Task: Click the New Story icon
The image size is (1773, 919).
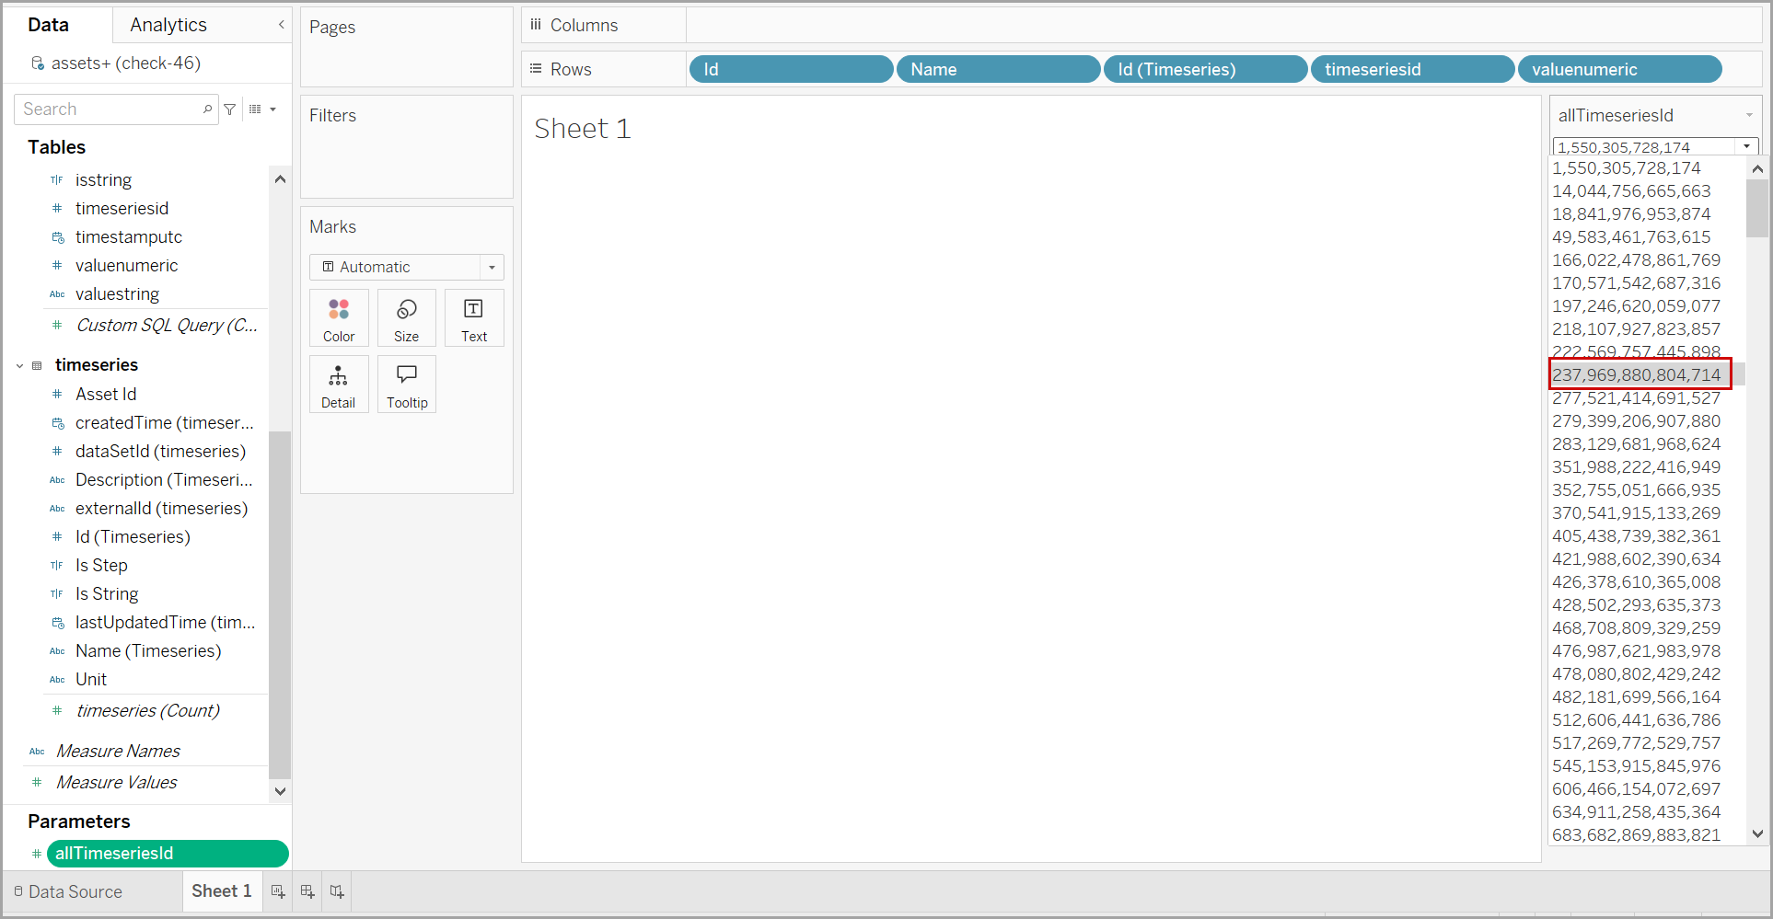Action: click(x=337, y=891)
